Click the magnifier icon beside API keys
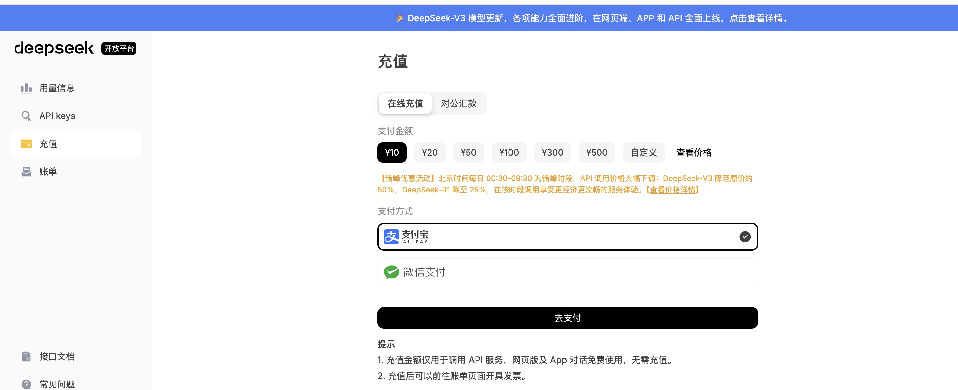This screenshot has width=958, height=390. (26, 116)
